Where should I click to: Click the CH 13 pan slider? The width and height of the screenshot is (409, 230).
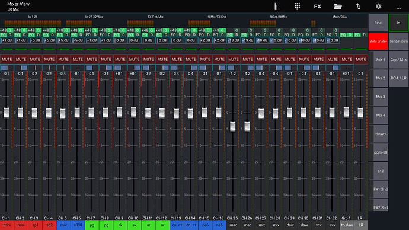pyautogui.click(x=177, y=68)
